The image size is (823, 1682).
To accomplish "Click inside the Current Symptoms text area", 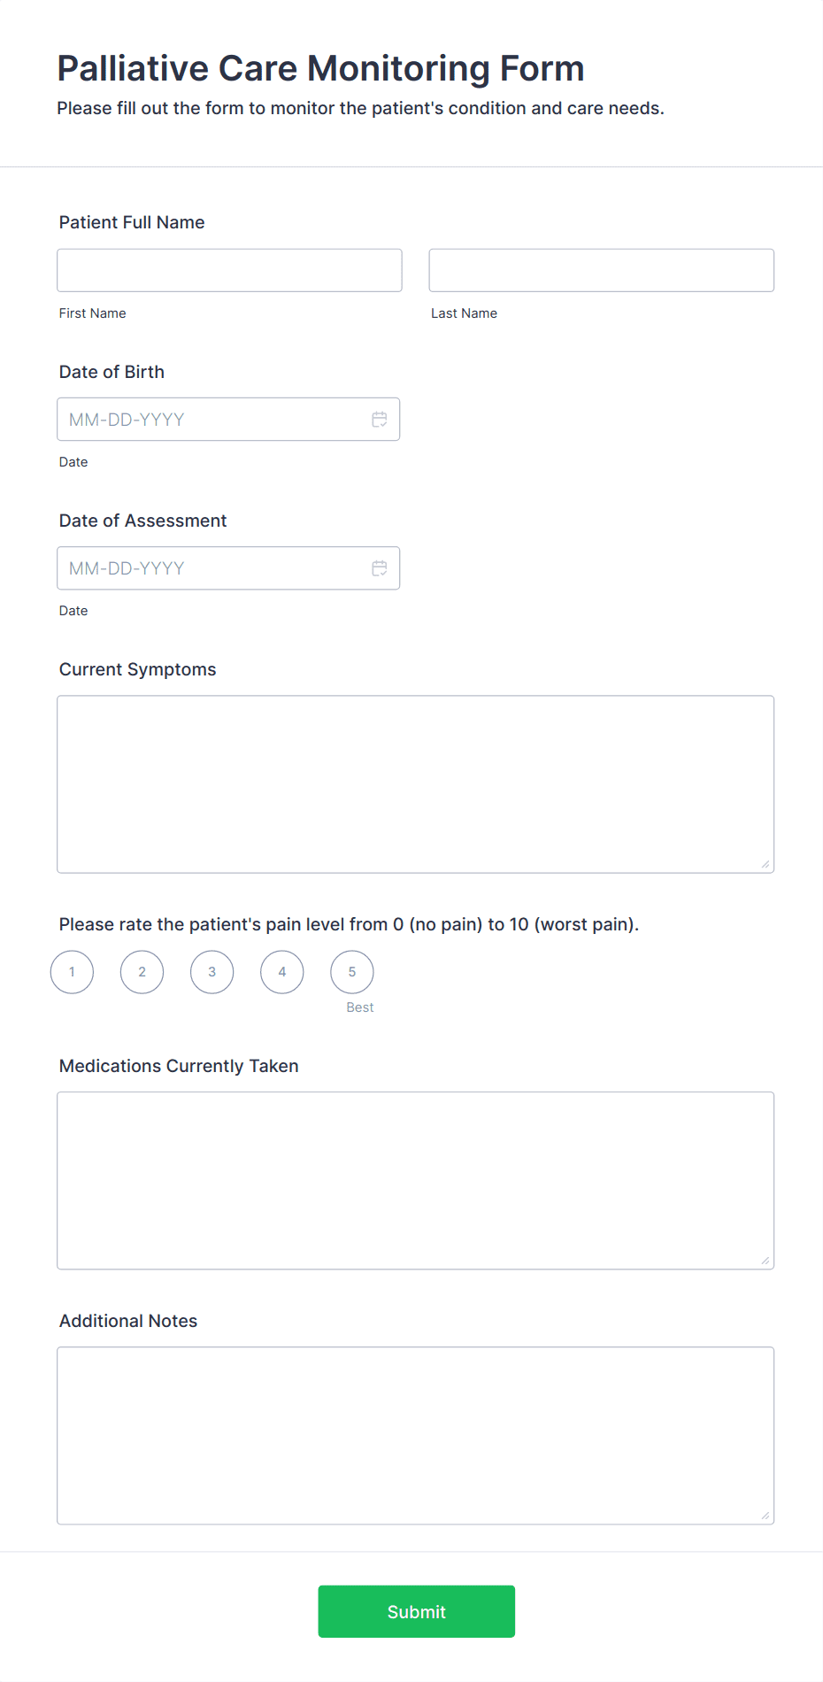I will coord(416,784).
